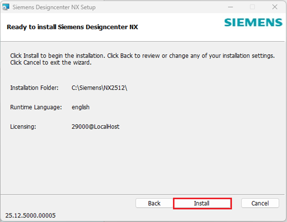Click the version number 25.12.5000.00005
Screen dimensions: 287x222
tap(31, 215)
